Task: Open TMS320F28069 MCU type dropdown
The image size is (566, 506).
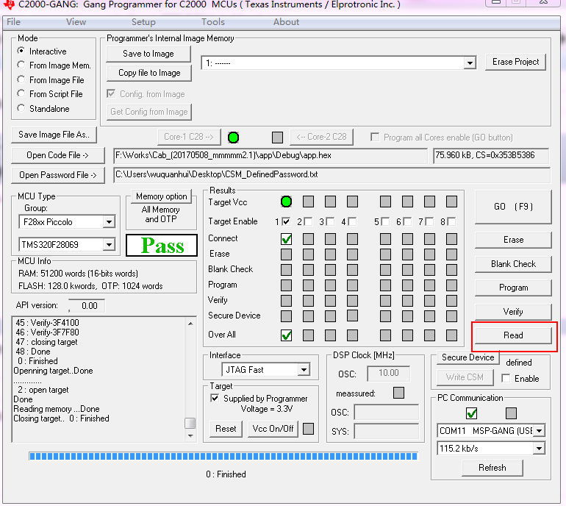Action: point(109,244)
